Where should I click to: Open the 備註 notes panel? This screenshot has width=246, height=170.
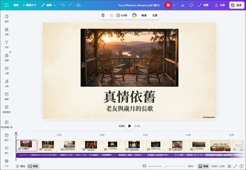(x=21, y=166)
